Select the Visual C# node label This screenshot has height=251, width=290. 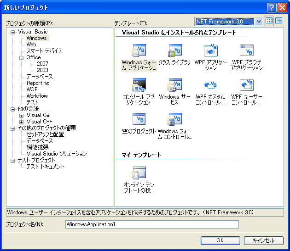click(x=38, y=115)
